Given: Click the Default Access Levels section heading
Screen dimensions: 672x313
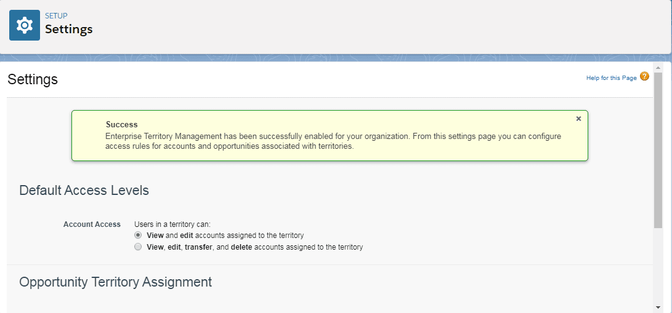Looking at the screenshot, I should point(84,190).
